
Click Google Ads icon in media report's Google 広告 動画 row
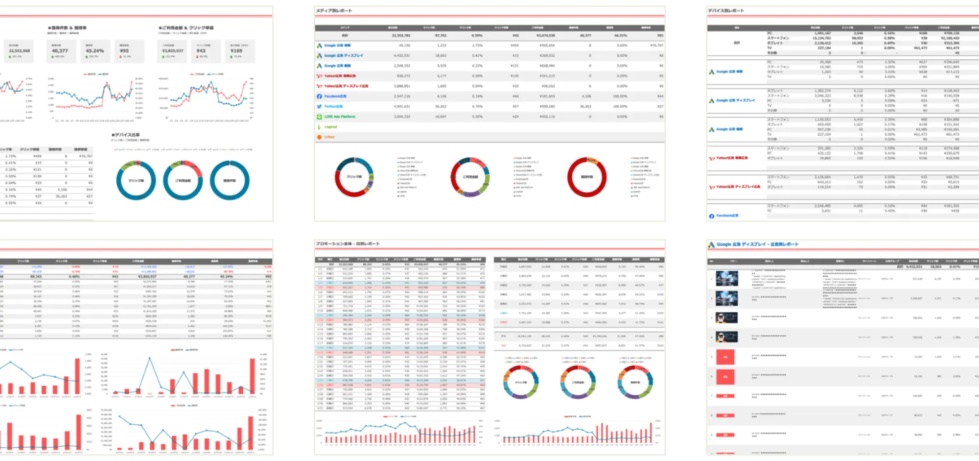[319, 66]
